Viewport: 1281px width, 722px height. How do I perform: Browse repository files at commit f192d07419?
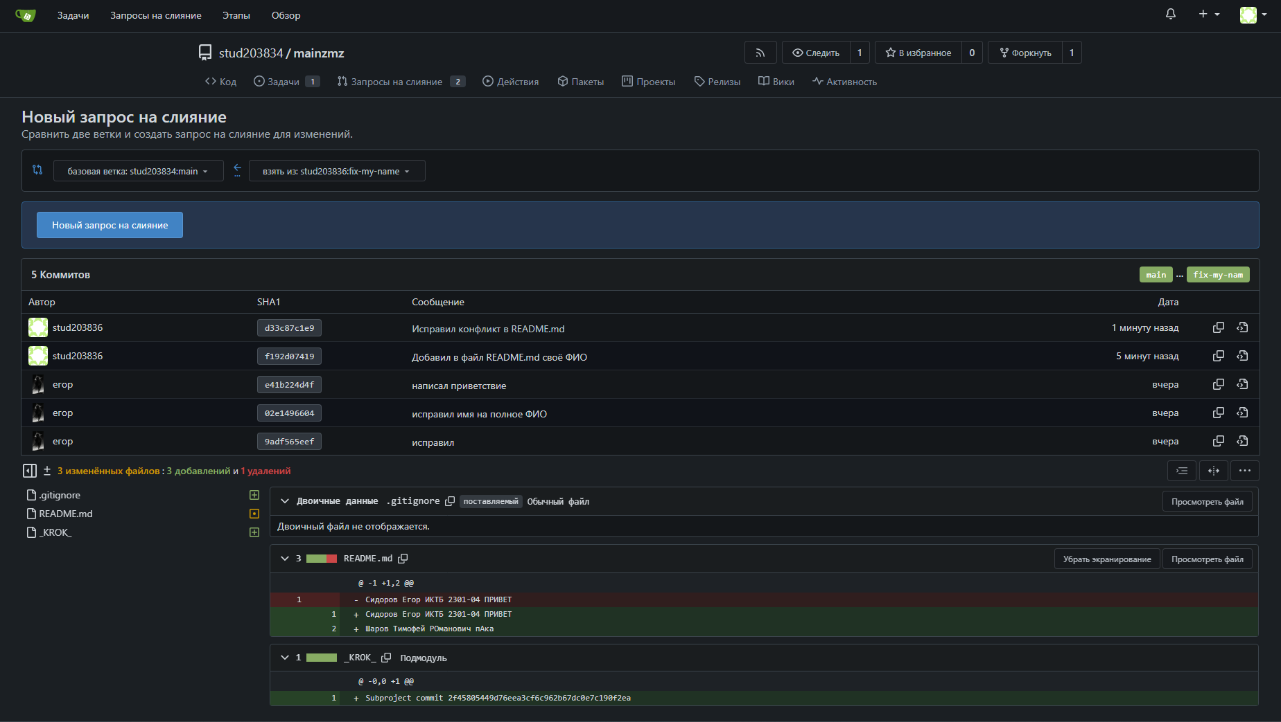[x=1242, y=356]
